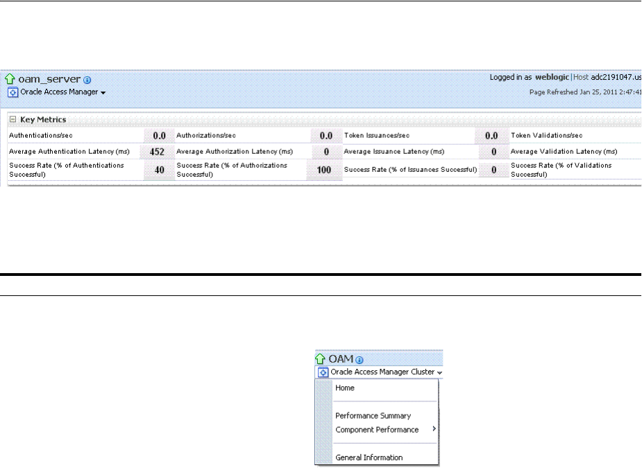Click the OAM cluster title

pyautogui.click(x=341, y=359)
